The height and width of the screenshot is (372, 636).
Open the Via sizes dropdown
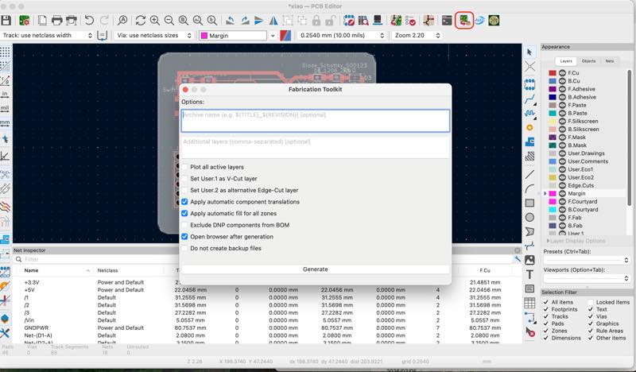153,35
